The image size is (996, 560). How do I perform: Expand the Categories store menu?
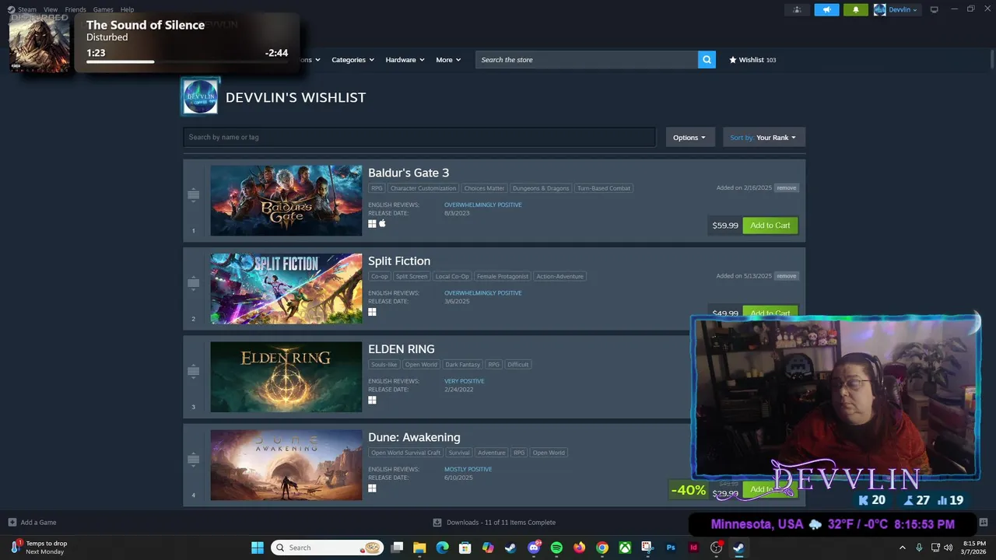(x=352, y=60)
